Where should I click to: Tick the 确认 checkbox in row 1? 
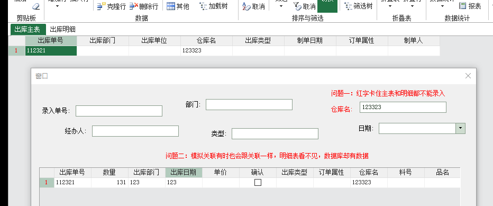click(258, 182)
